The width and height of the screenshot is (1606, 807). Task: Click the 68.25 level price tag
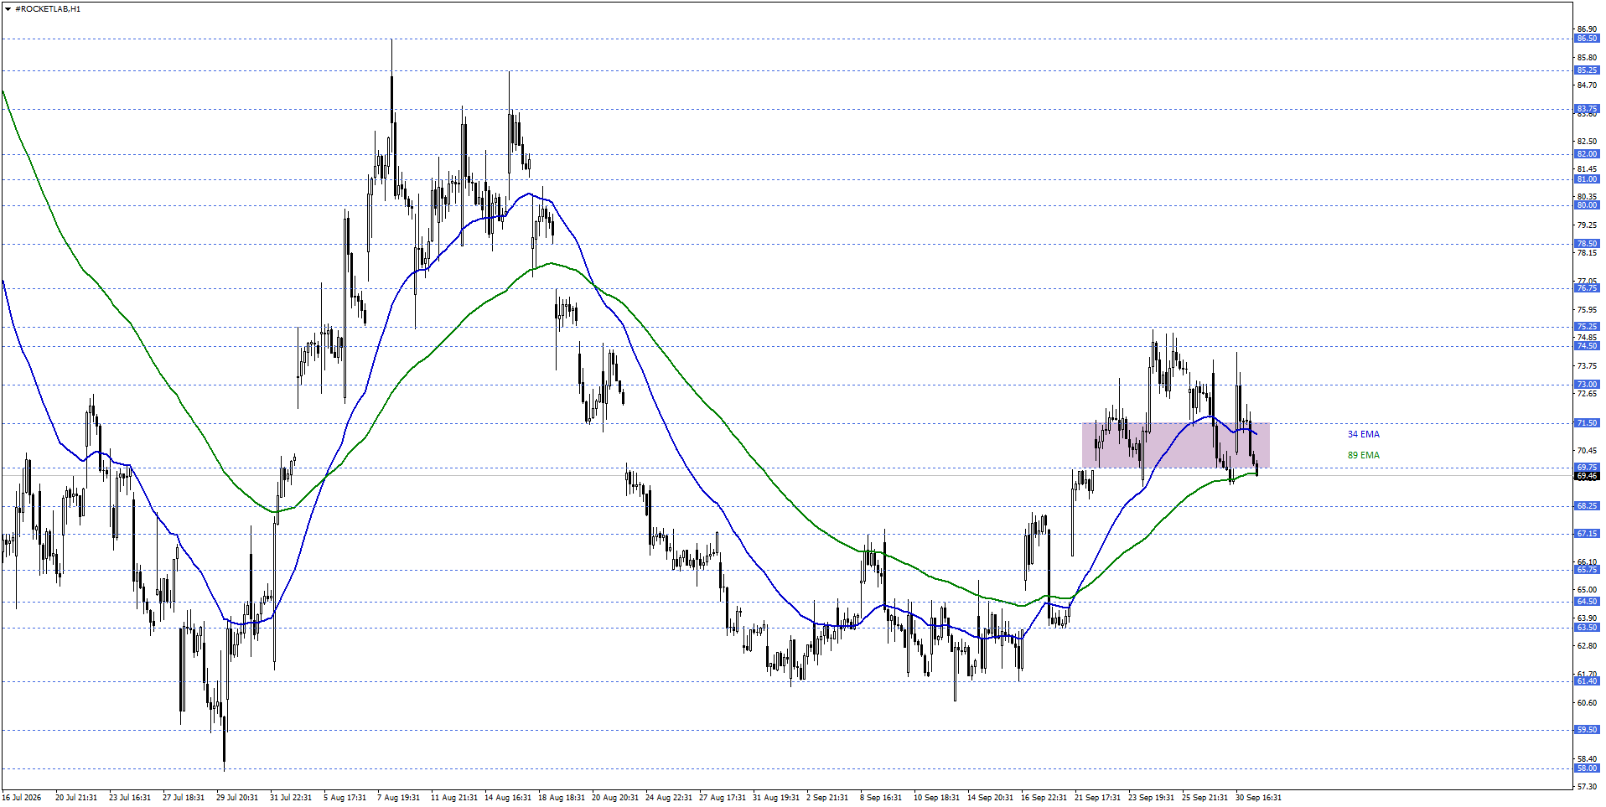coord(1587,506)
